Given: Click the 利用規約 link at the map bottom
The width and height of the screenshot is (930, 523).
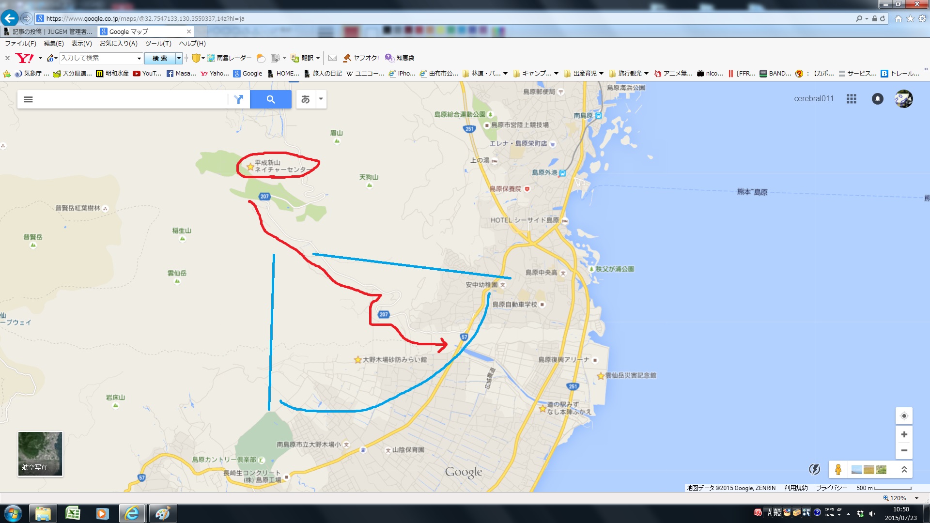Looking at the screenshot, I should (796, 488).
